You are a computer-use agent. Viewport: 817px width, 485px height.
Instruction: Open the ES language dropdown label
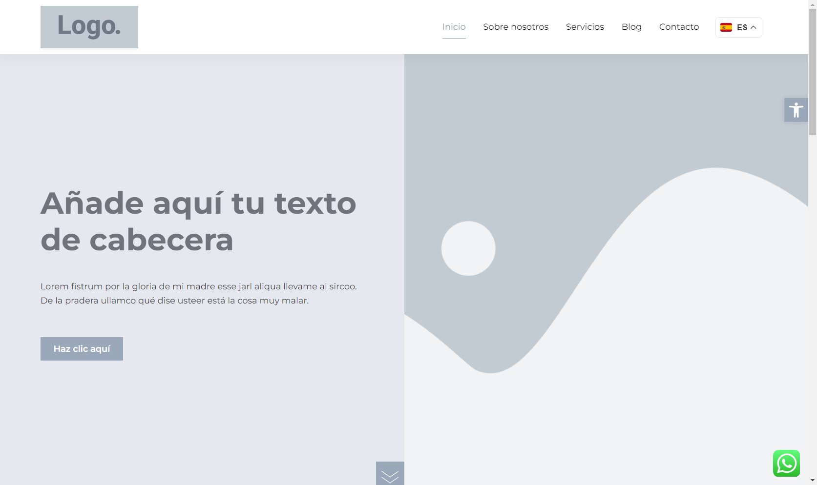pyautogui.click(x=742, y=27)
